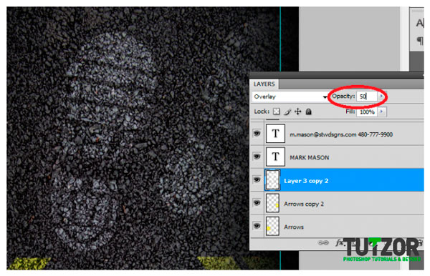Open the Overlay blend mode dropdown
Image resolution: width=430 pixels, height=276 pixels.
tap(290, 97)
